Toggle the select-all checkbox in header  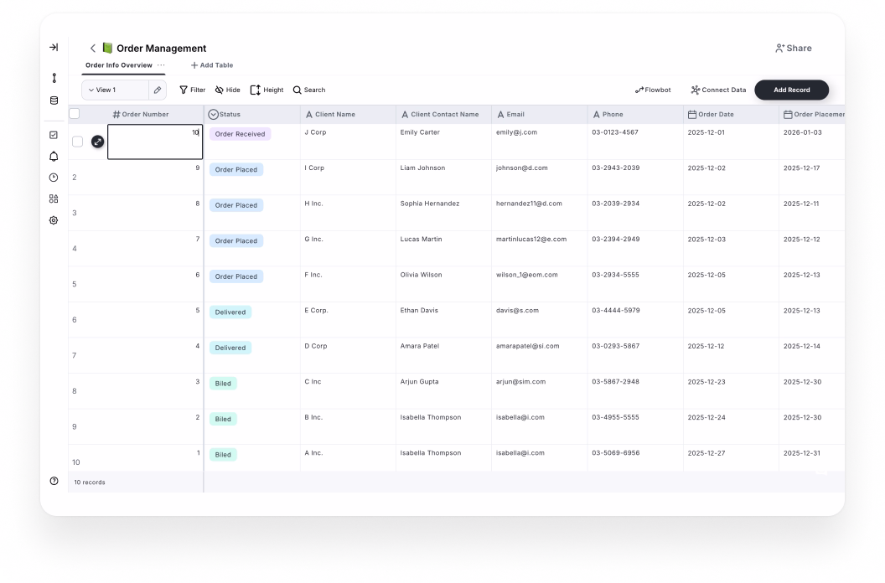[75, 114]
